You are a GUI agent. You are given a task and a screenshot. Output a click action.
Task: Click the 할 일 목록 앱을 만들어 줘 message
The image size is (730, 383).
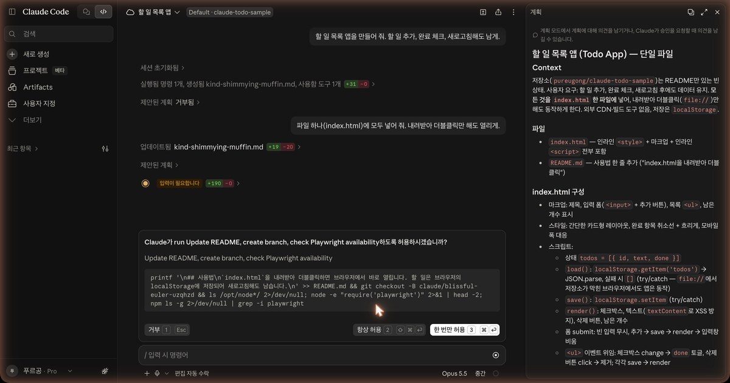point(408,36)
